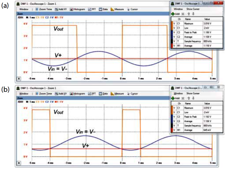Select Cursor tool in upper oscilloscope toolbar

132,9
